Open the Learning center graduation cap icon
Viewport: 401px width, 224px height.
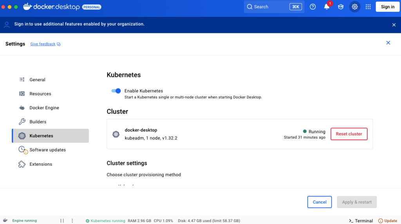click(x=341, y=7)
